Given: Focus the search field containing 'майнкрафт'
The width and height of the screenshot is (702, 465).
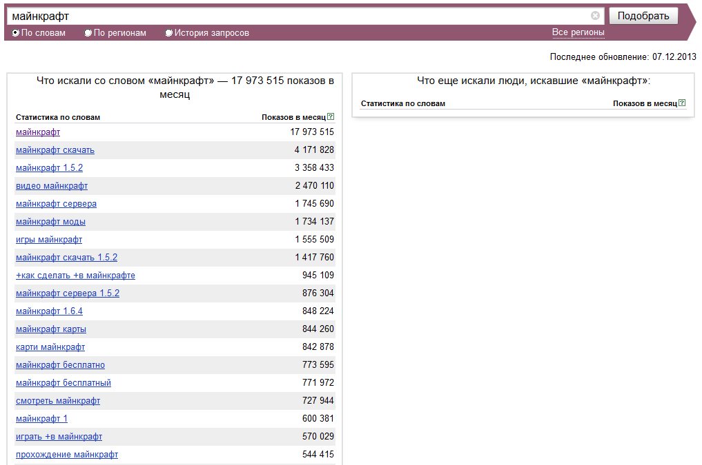Looking at the screenshot, I should point(305,16).
